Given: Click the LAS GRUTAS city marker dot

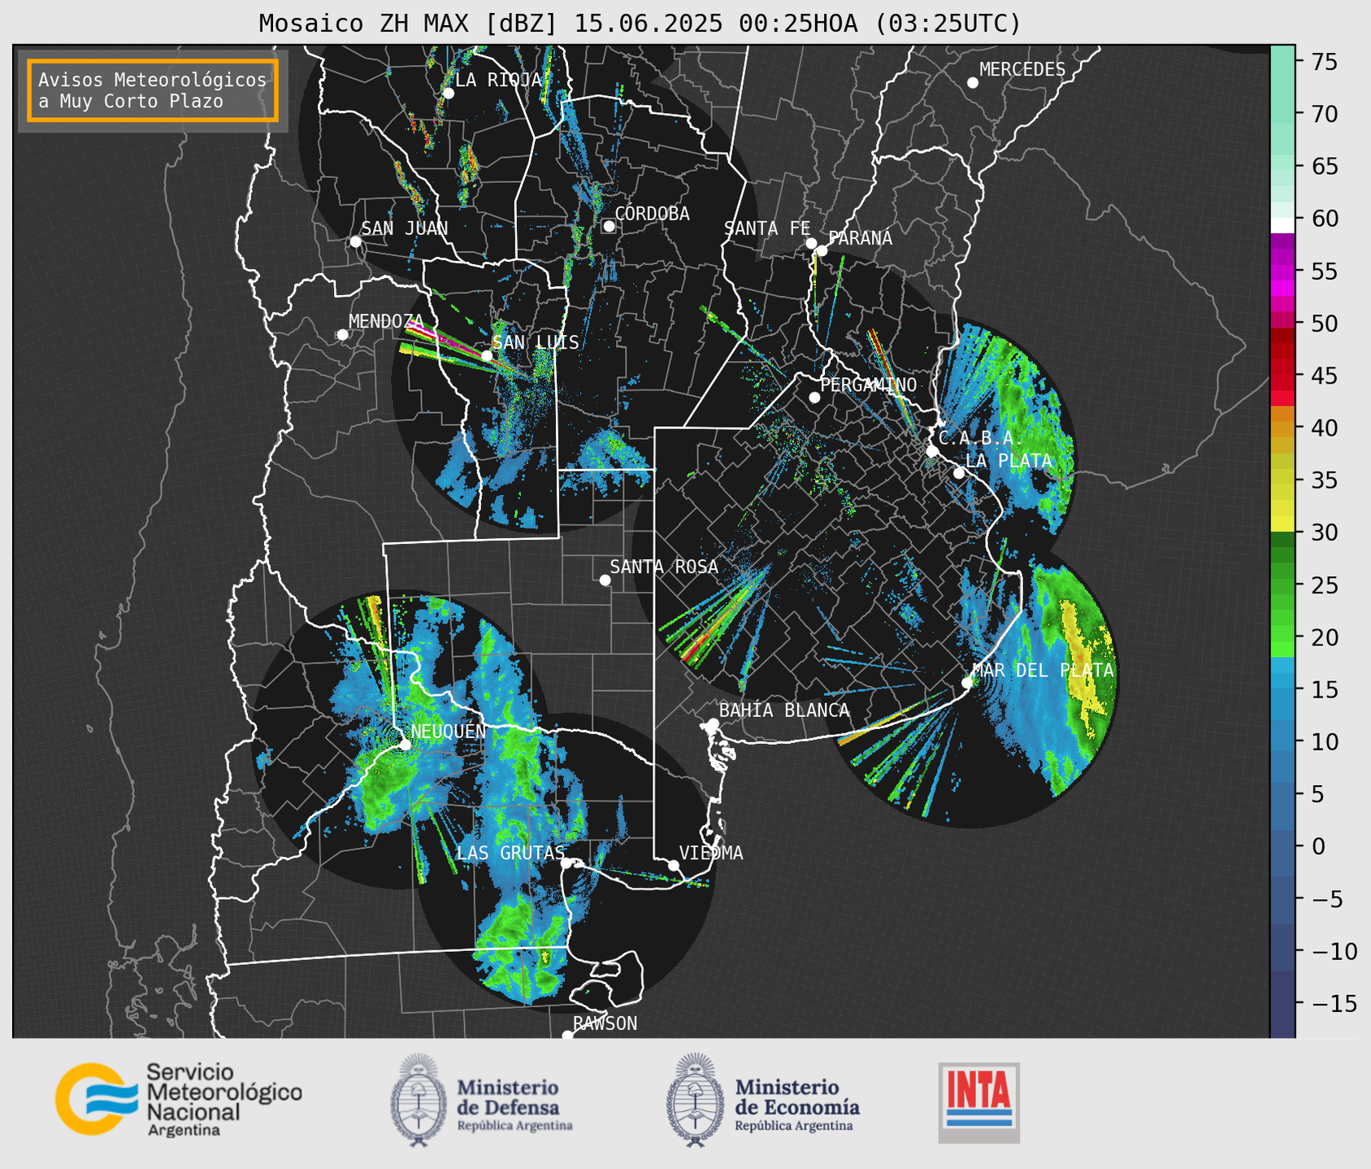Looking at the screenshot, I should tap(566, 863).
